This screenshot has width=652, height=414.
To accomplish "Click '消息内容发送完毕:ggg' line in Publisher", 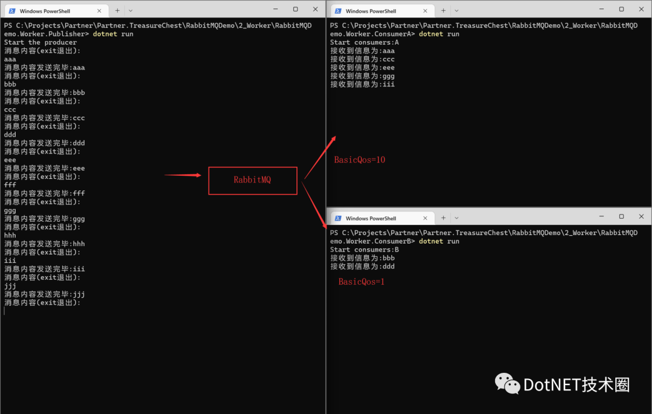I will pos(45,219).
